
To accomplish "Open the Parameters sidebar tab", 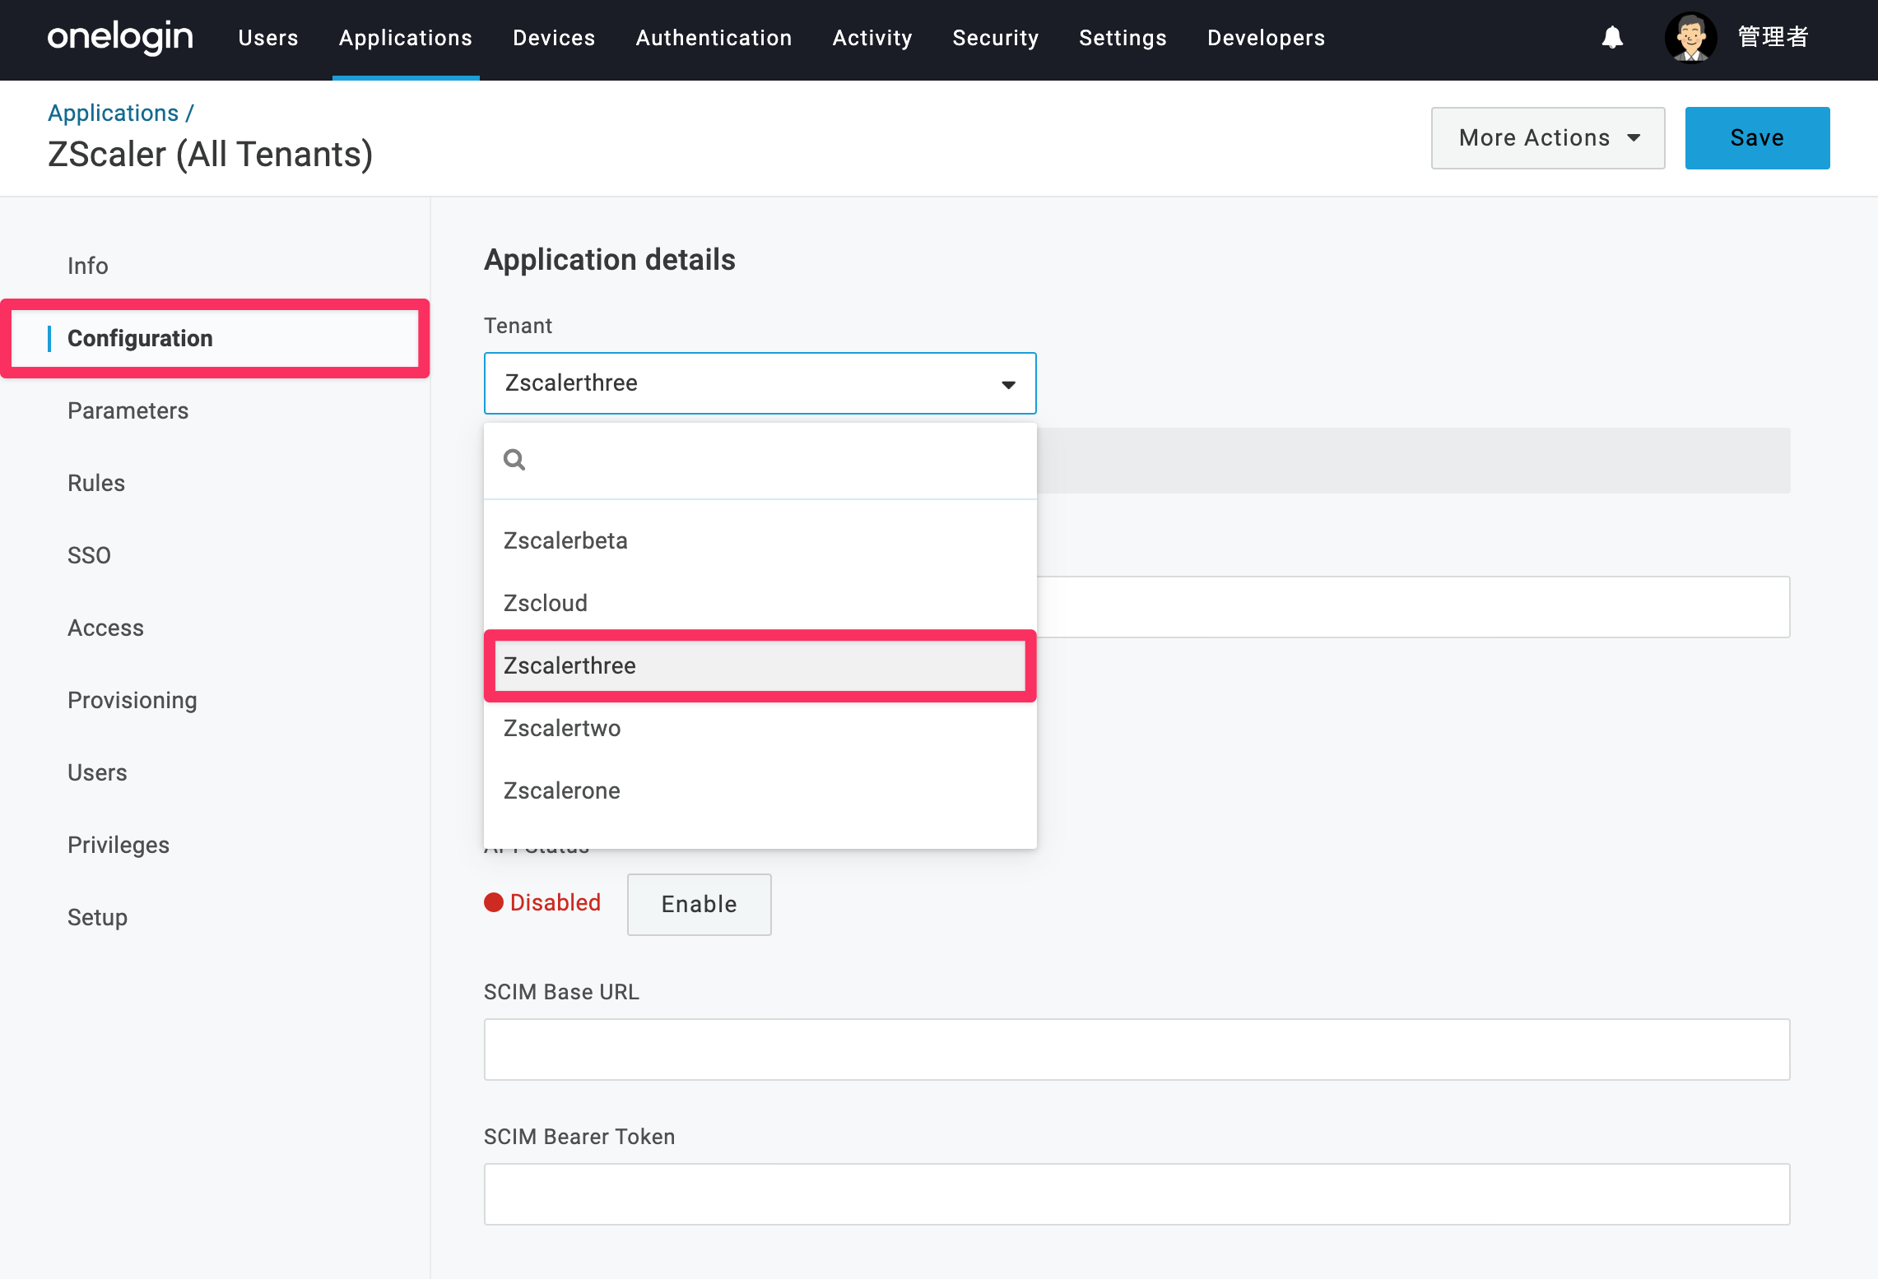I will [128, 410].
